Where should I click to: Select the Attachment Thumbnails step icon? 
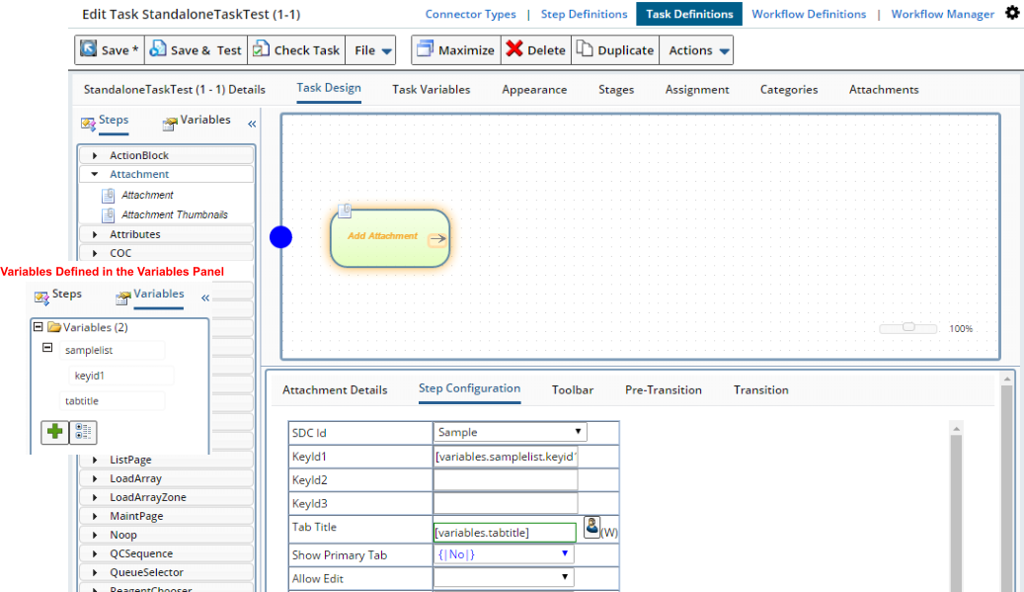click(x=109, y=215)
